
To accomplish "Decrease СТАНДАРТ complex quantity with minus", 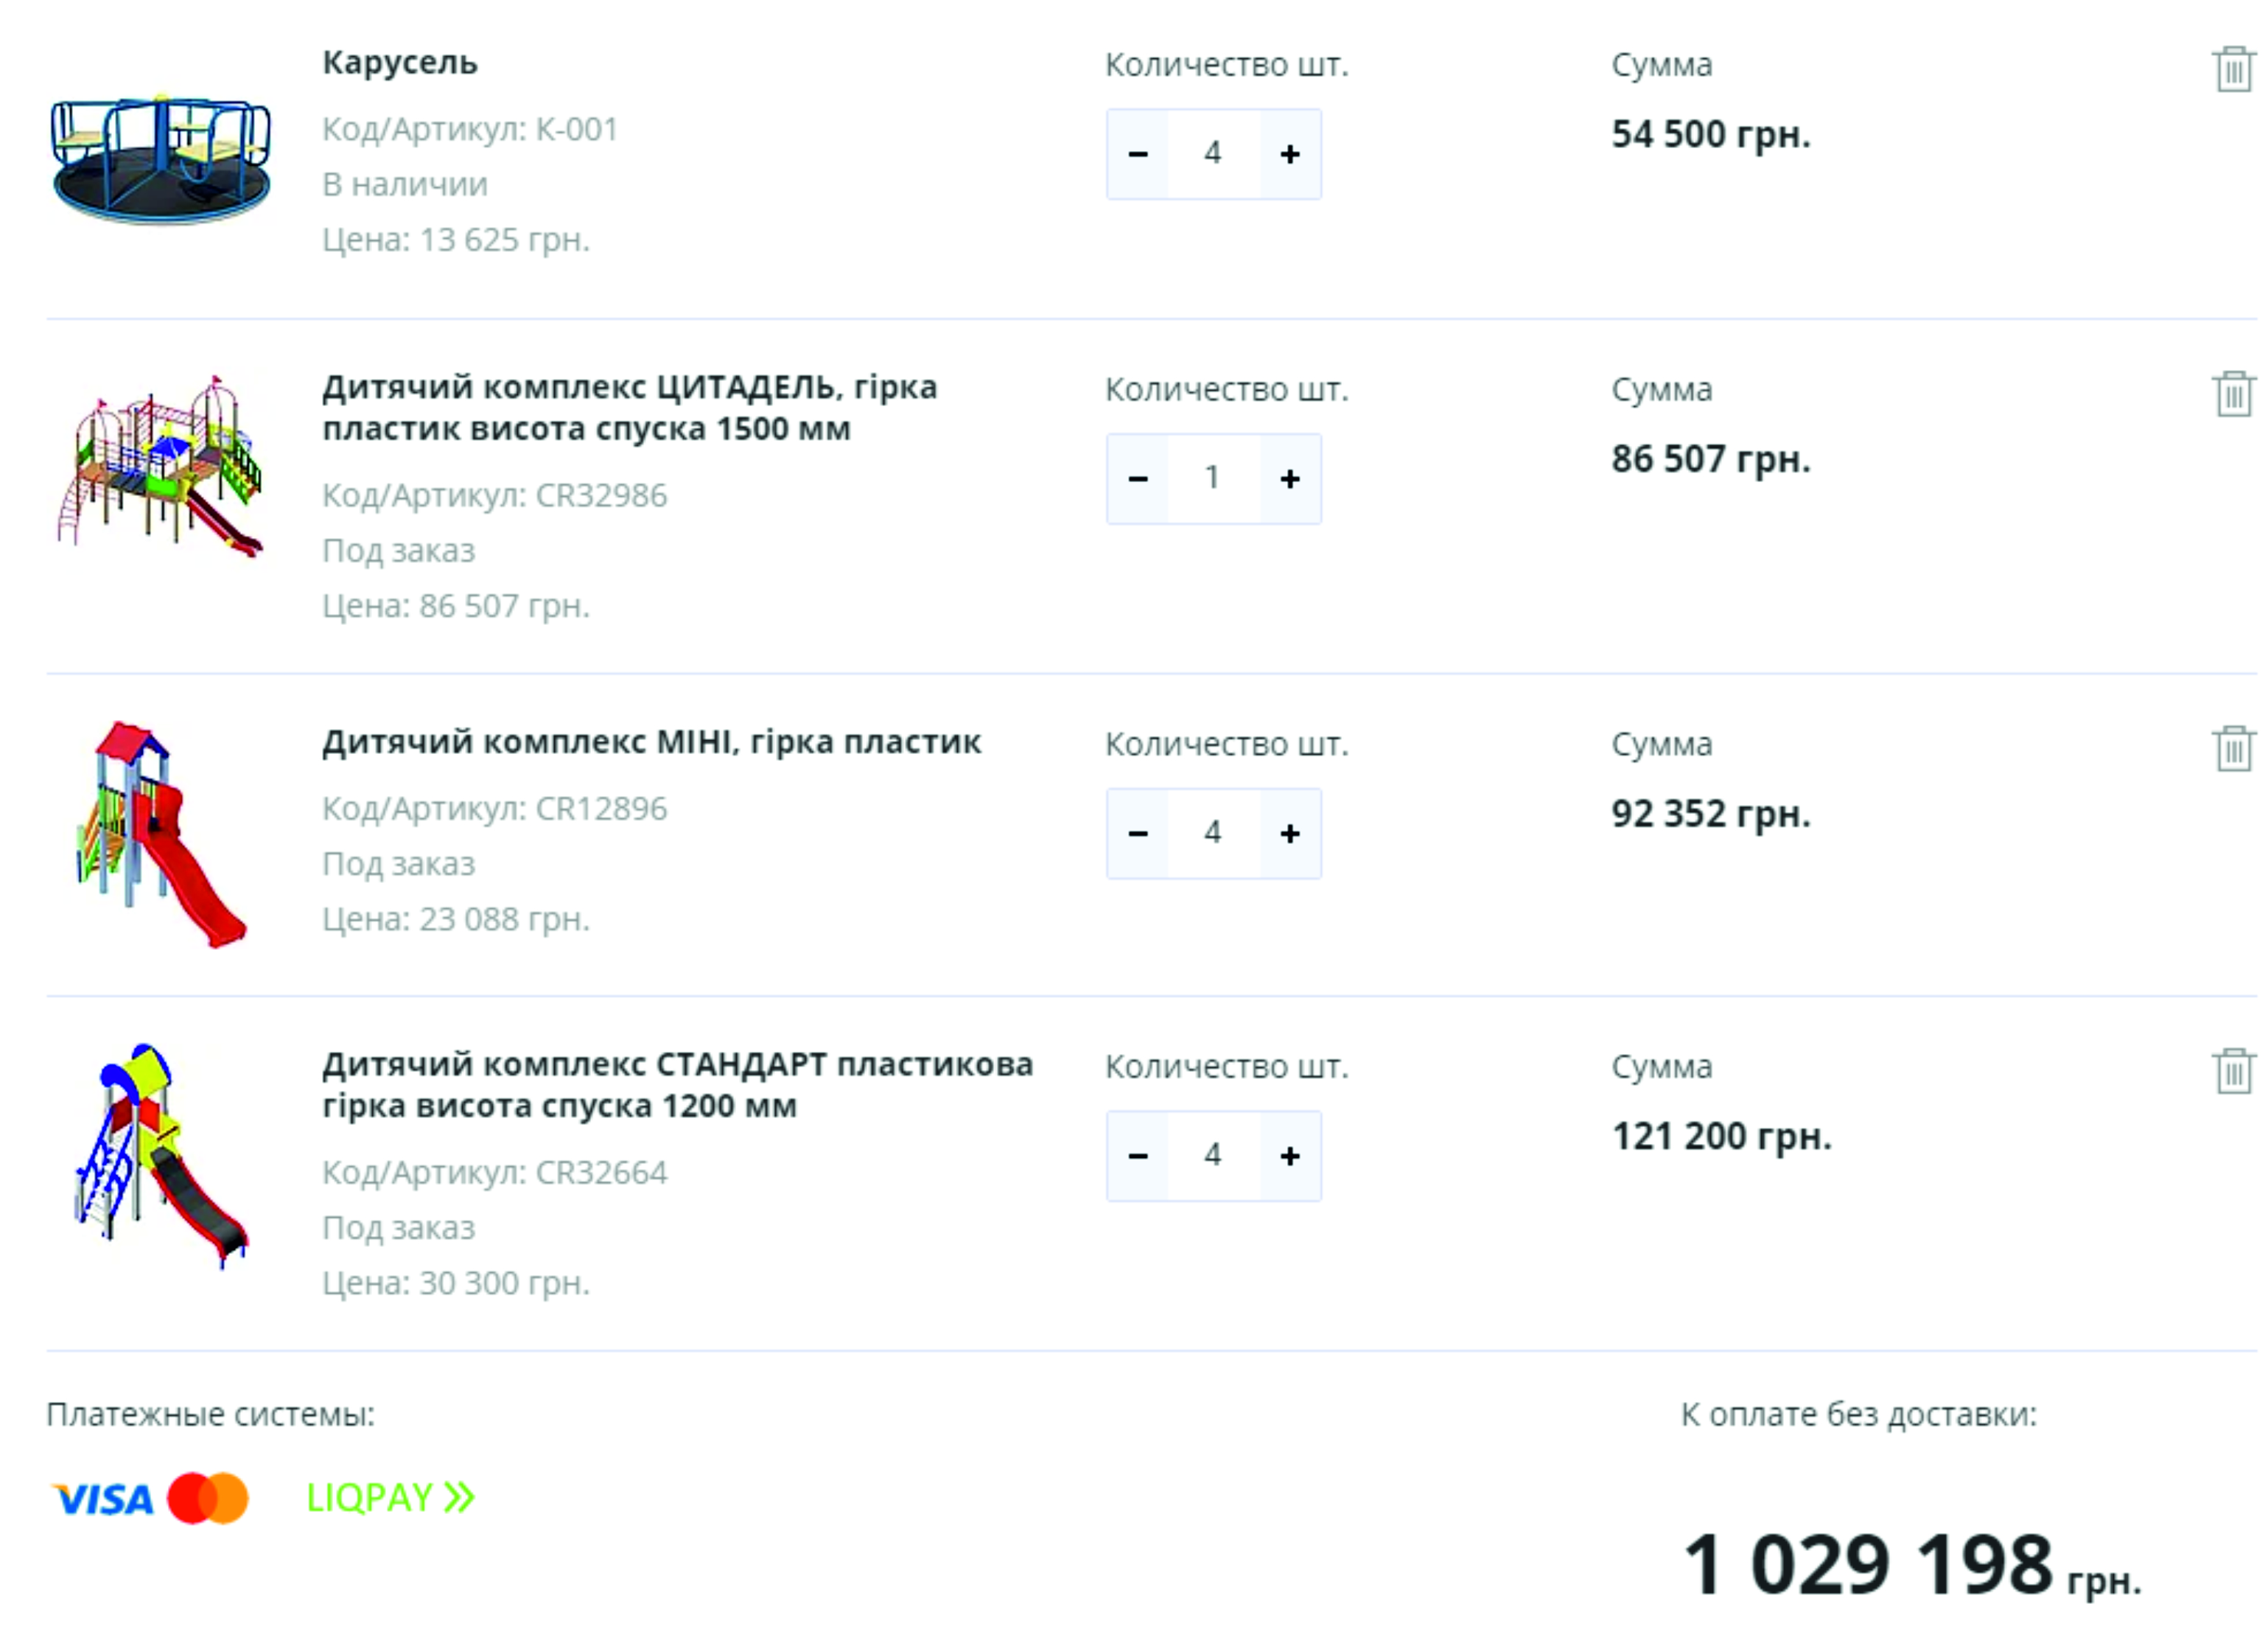I will coord(1138,1156).
